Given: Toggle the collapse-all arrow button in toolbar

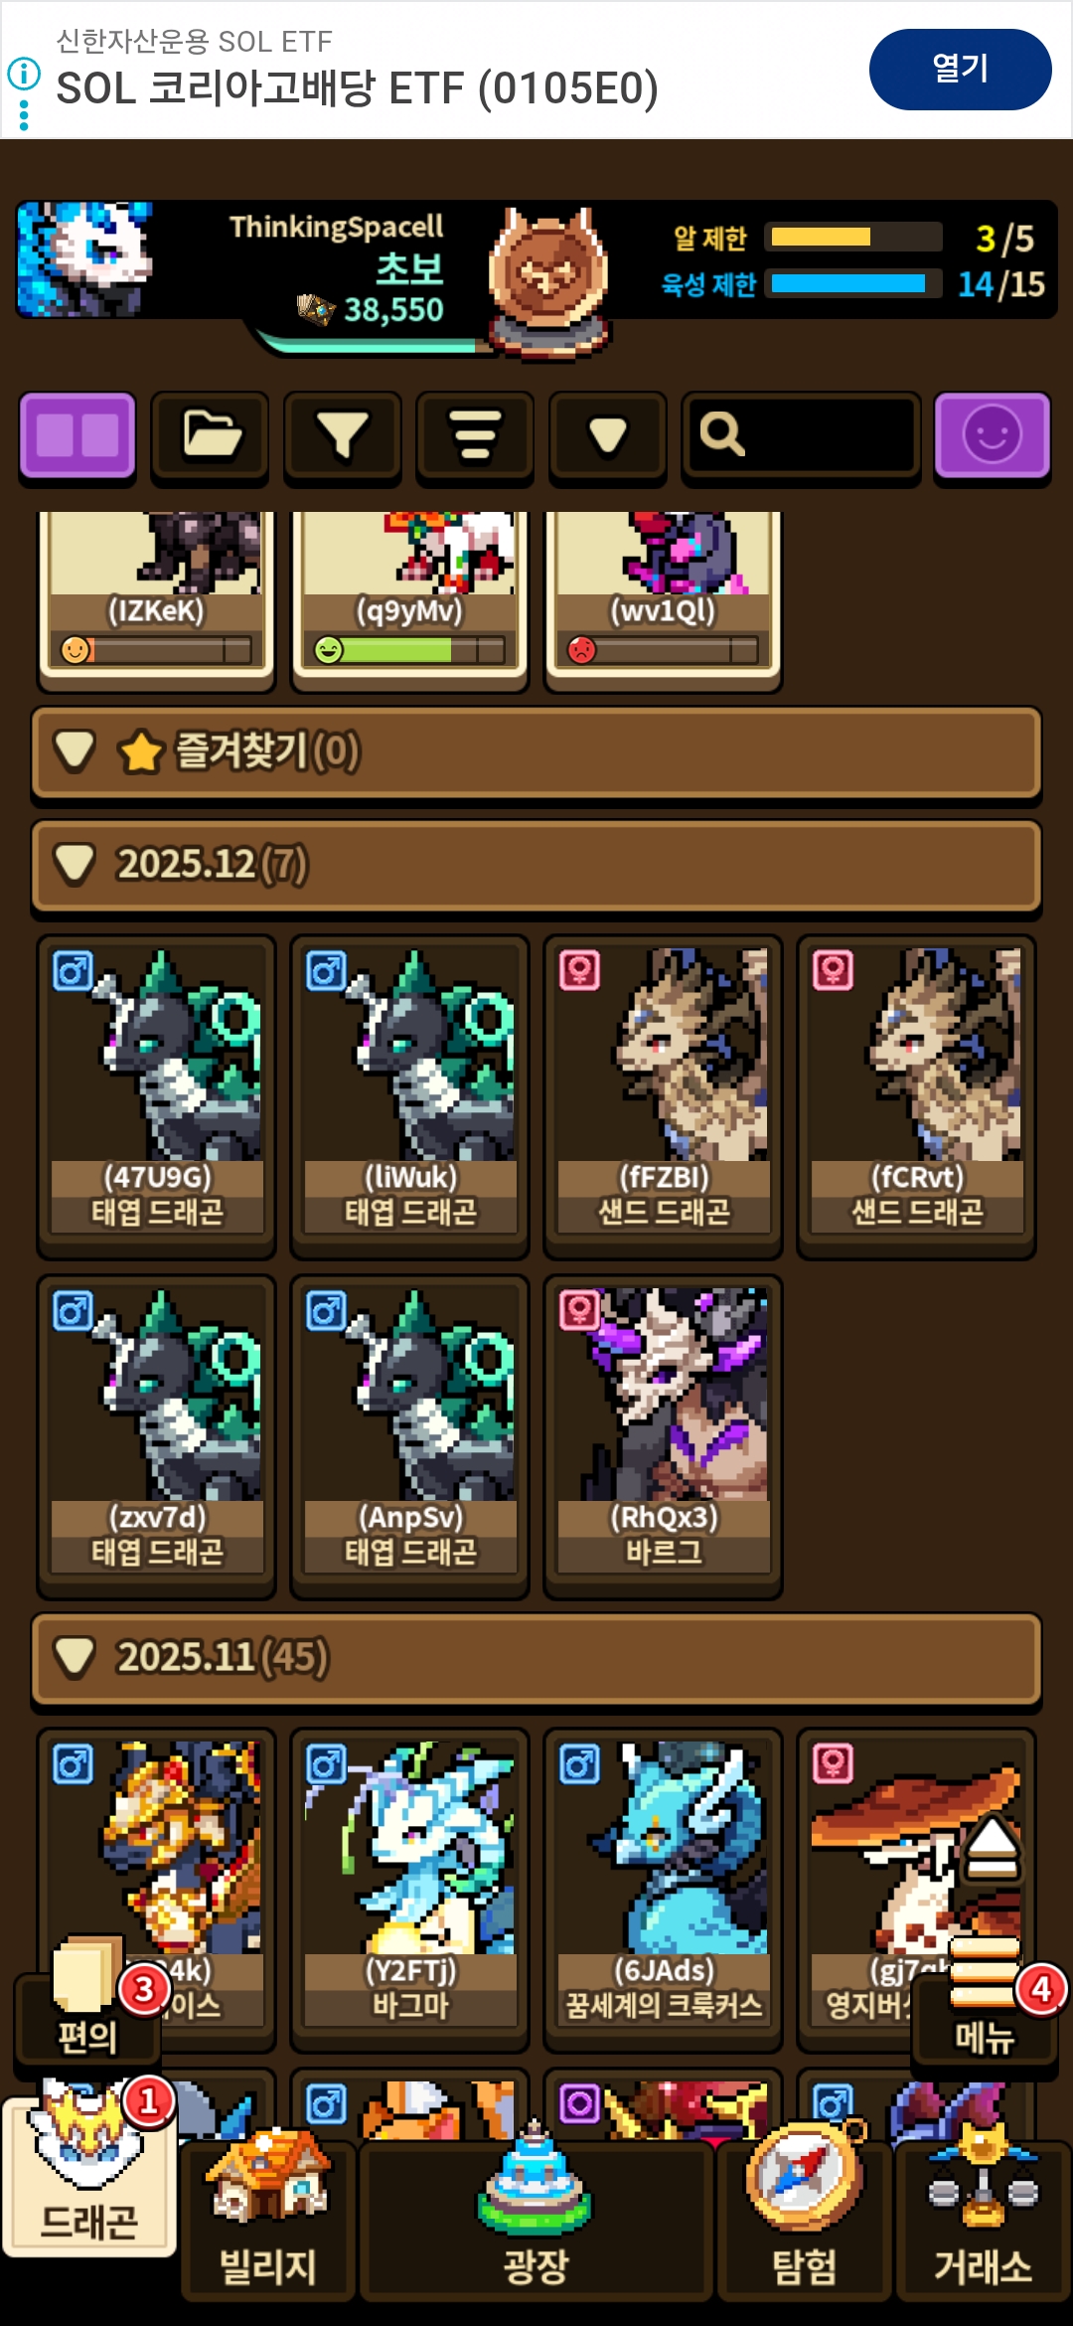Looking at the screenshot, I should pos(608,435).
